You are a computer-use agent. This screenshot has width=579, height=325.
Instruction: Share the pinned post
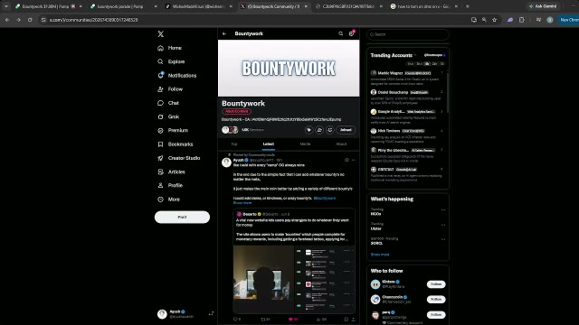354,319
